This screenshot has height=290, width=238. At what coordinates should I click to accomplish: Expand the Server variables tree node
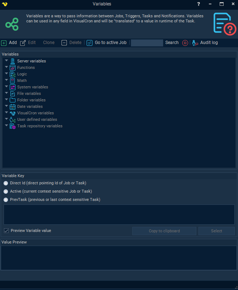tap(6, 61)
